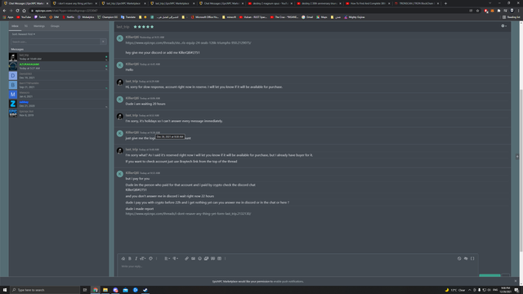Click the more options dots after color icon

(156, 258)
